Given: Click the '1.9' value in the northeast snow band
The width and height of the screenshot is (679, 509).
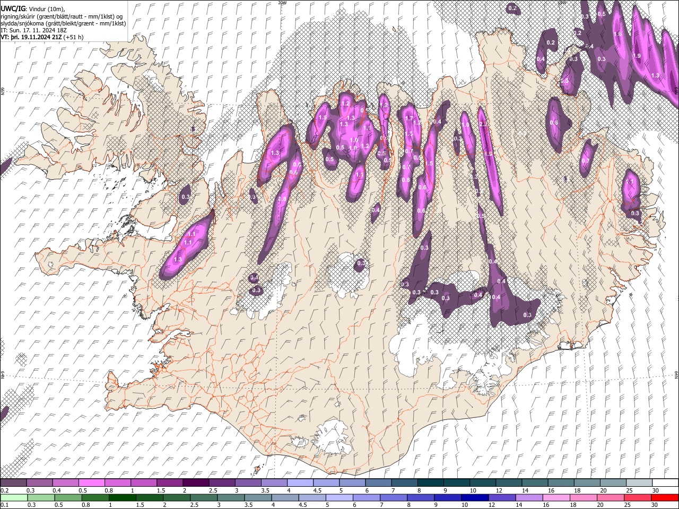Looking at the screenshot, I should (637, 56).
